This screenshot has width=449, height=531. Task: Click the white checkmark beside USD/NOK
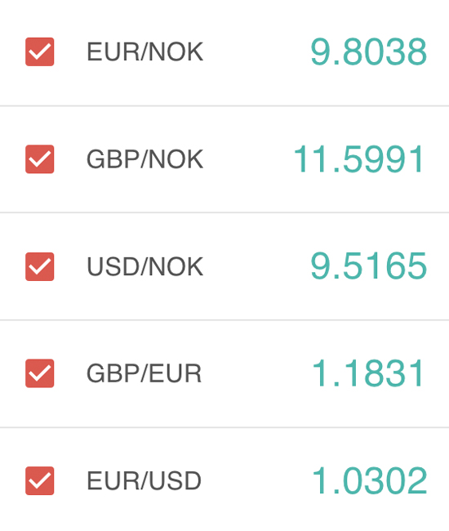40,267
